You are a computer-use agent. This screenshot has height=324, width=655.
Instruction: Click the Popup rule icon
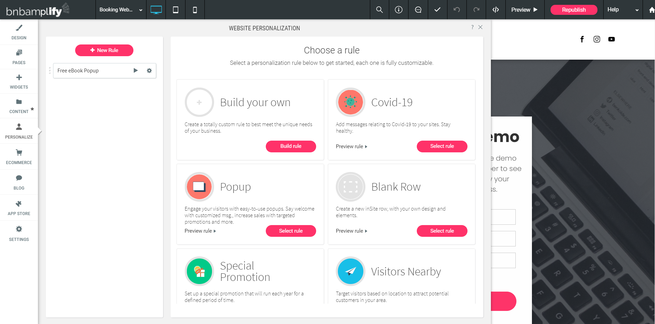point(199,187)
